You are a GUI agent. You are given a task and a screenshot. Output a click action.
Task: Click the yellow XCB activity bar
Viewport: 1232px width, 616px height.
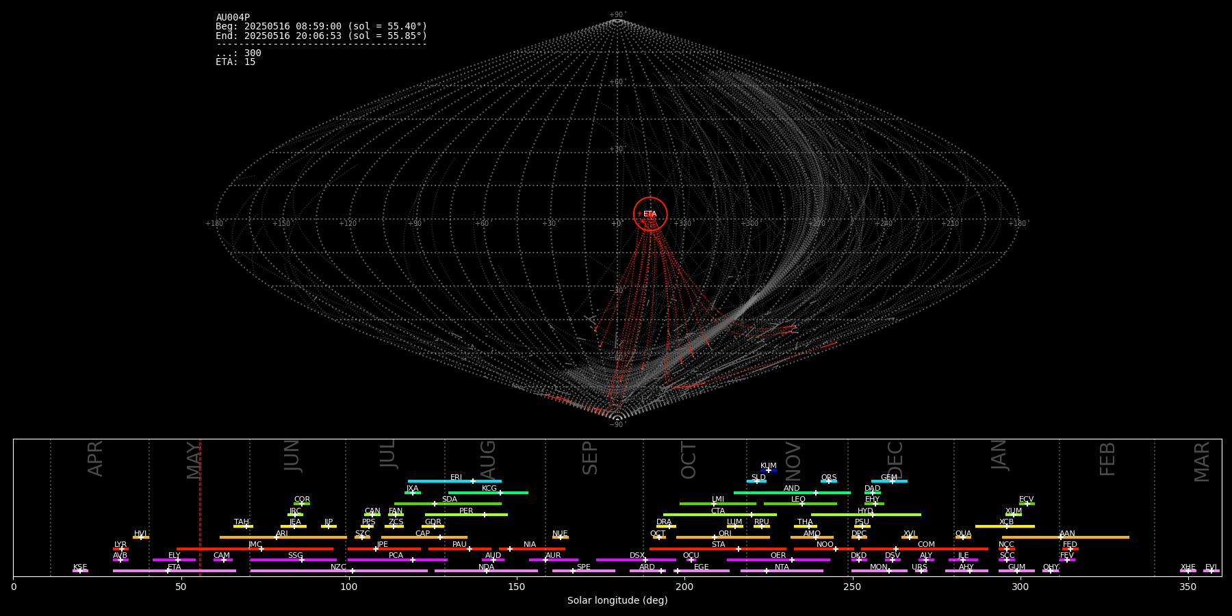click(1005, 526)
